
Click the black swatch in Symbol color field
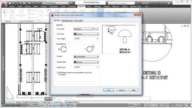point(75,62)
